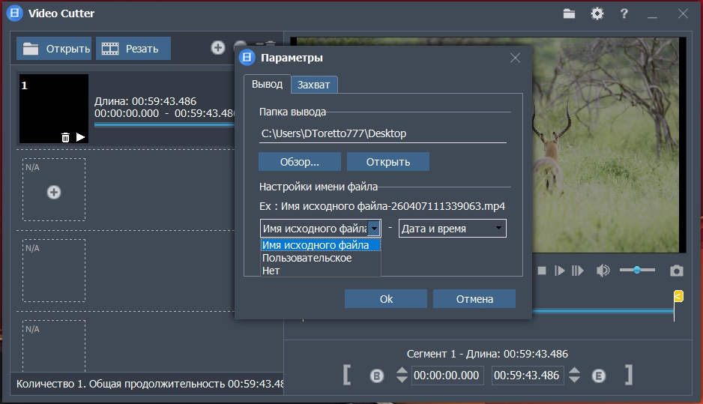Click the Сегмент 1 - Длина label
The height and width of the screenshot is (404, 703).
click(487, 354)
